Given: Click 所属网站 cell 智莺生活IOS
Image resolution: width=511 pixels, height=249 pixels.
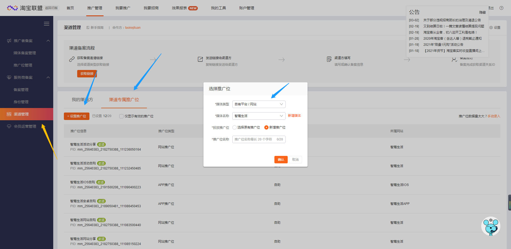Looking at the screenshot, I should click(x=399, y=185).
